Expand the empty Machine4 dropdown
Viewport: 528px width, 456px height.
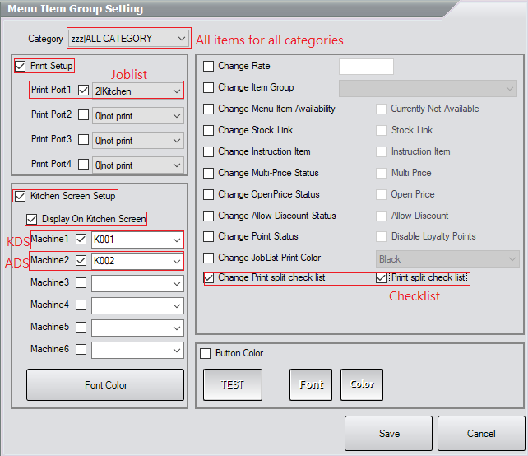tap(137, 305)
